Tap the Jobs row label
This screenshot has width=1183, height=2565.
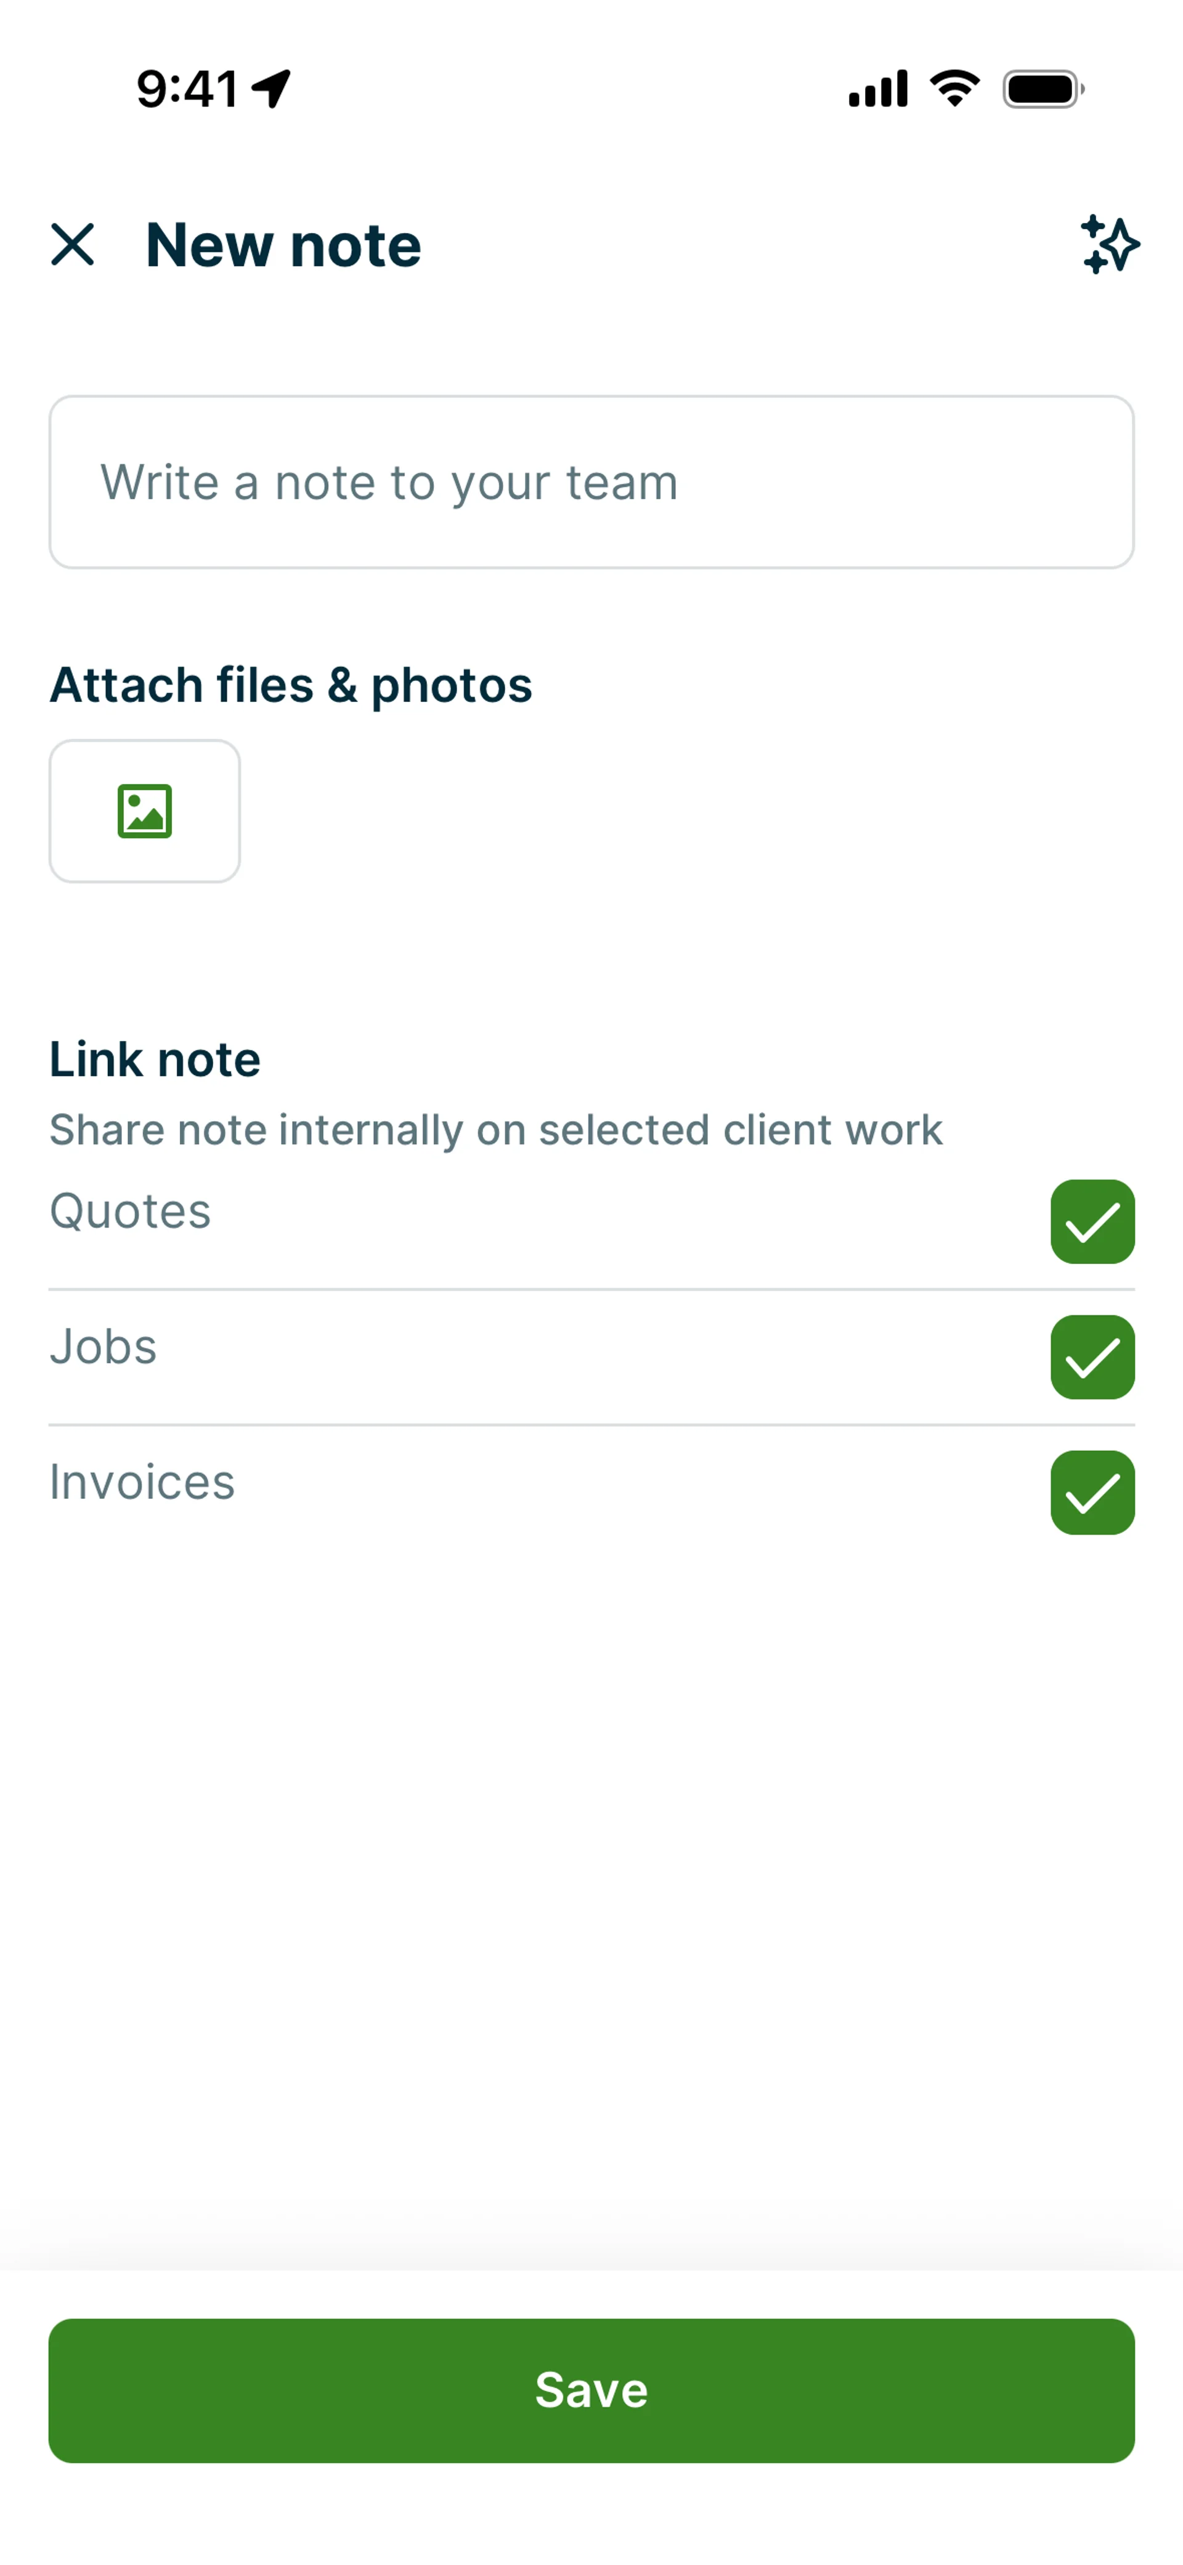click(x=104, y=1347)
